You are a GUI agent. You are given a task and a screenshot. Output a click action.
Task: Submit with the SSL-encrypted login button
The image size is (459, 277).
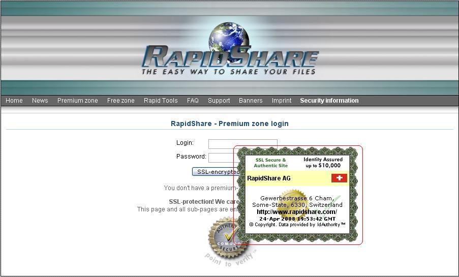click(216, 172)
